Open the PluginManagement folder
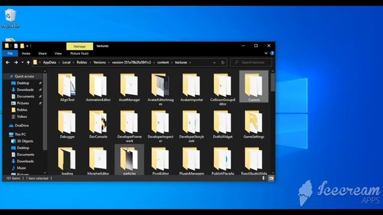 191,161
